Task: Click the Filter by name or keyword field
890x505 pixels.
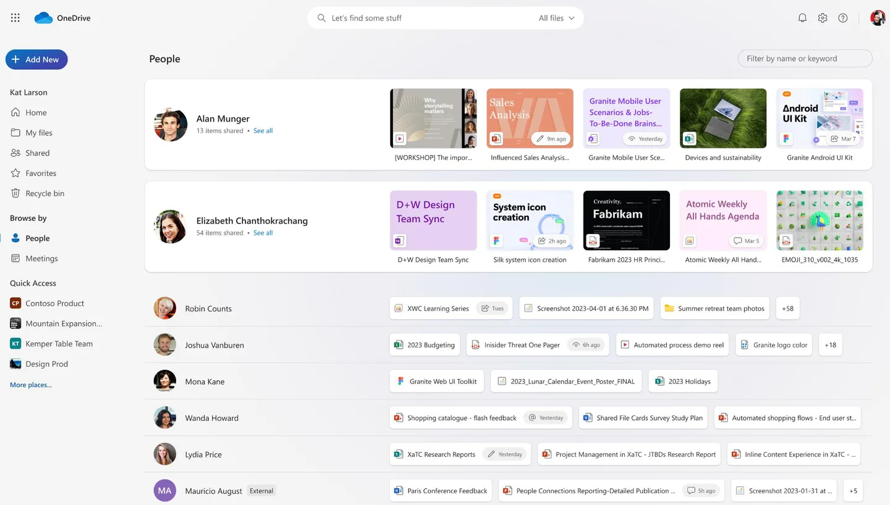Action: 805,59
